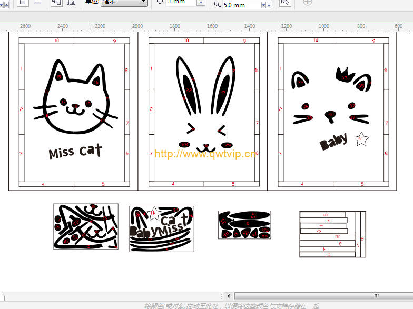The height and width of the screenshot is (309, 413).
Task: Select left frame strip 2 on Baby page
Action: tap(281, 112)
